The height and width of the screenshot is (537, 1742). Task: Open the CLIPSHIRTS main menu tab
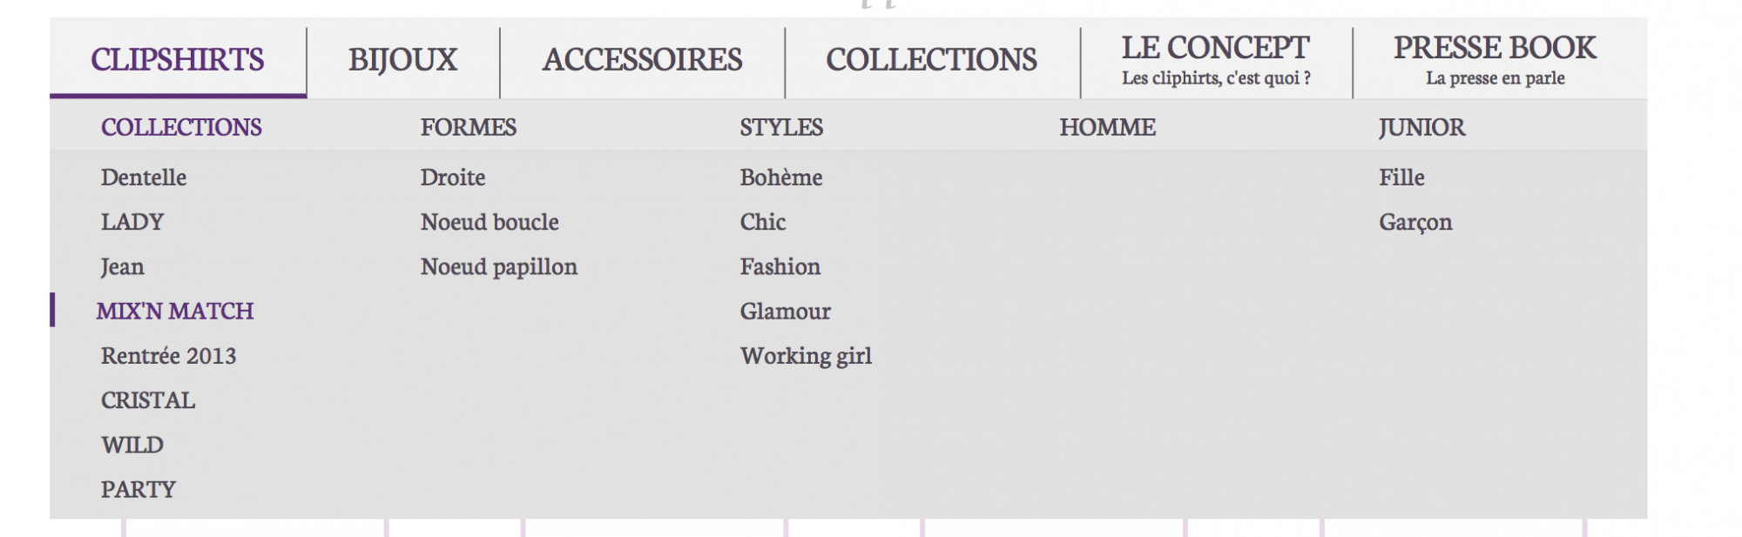[178, 59]
